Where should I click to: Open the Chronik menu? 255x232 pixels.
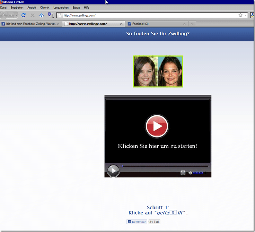tap(45, 8)
